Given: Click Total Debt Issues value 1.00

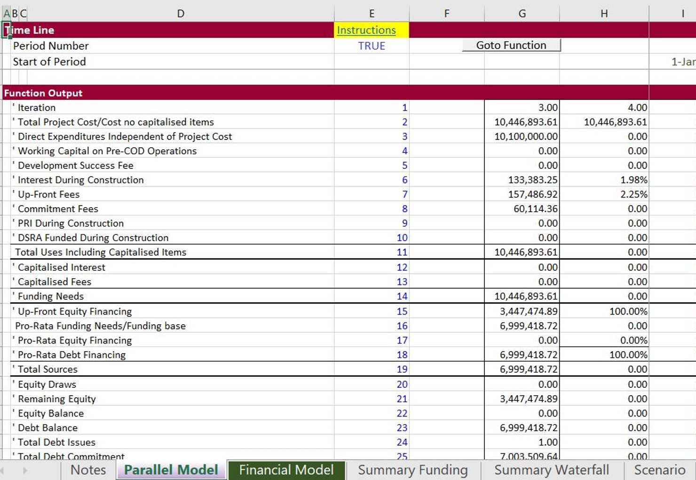Looking at the screenshot, I should 522,442.
